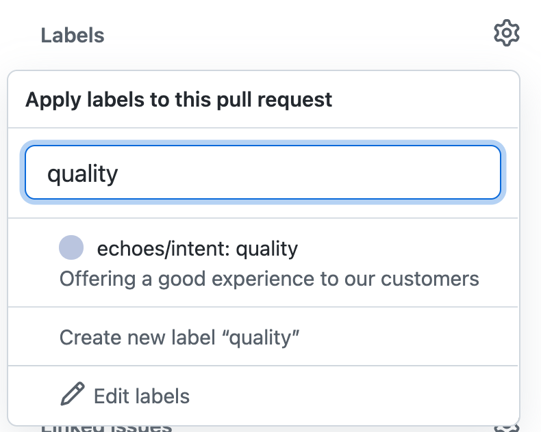Click the Apply labels to this pull request title
541x432 pixels.
point(179,100)
